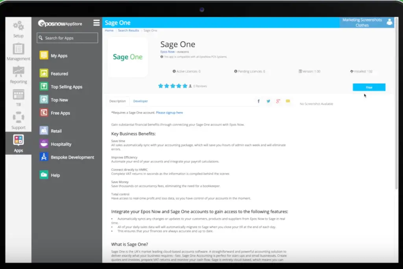Click the 0 Reviews text
This screenshot has height=269, width=403.
(x=200, y=86)
